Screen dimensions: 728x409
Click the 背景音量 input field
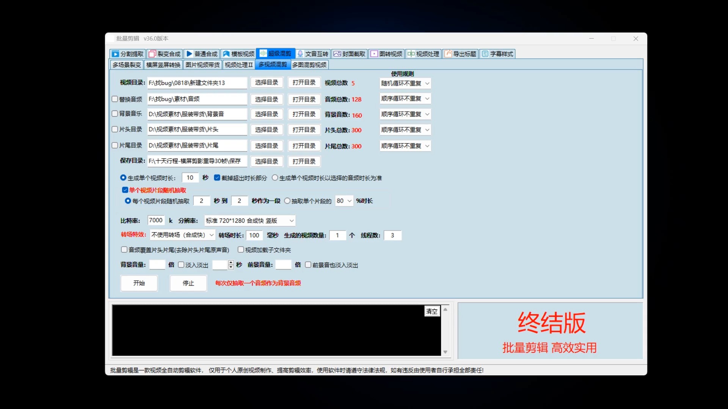pyautogui.click(x=157, y=265)
